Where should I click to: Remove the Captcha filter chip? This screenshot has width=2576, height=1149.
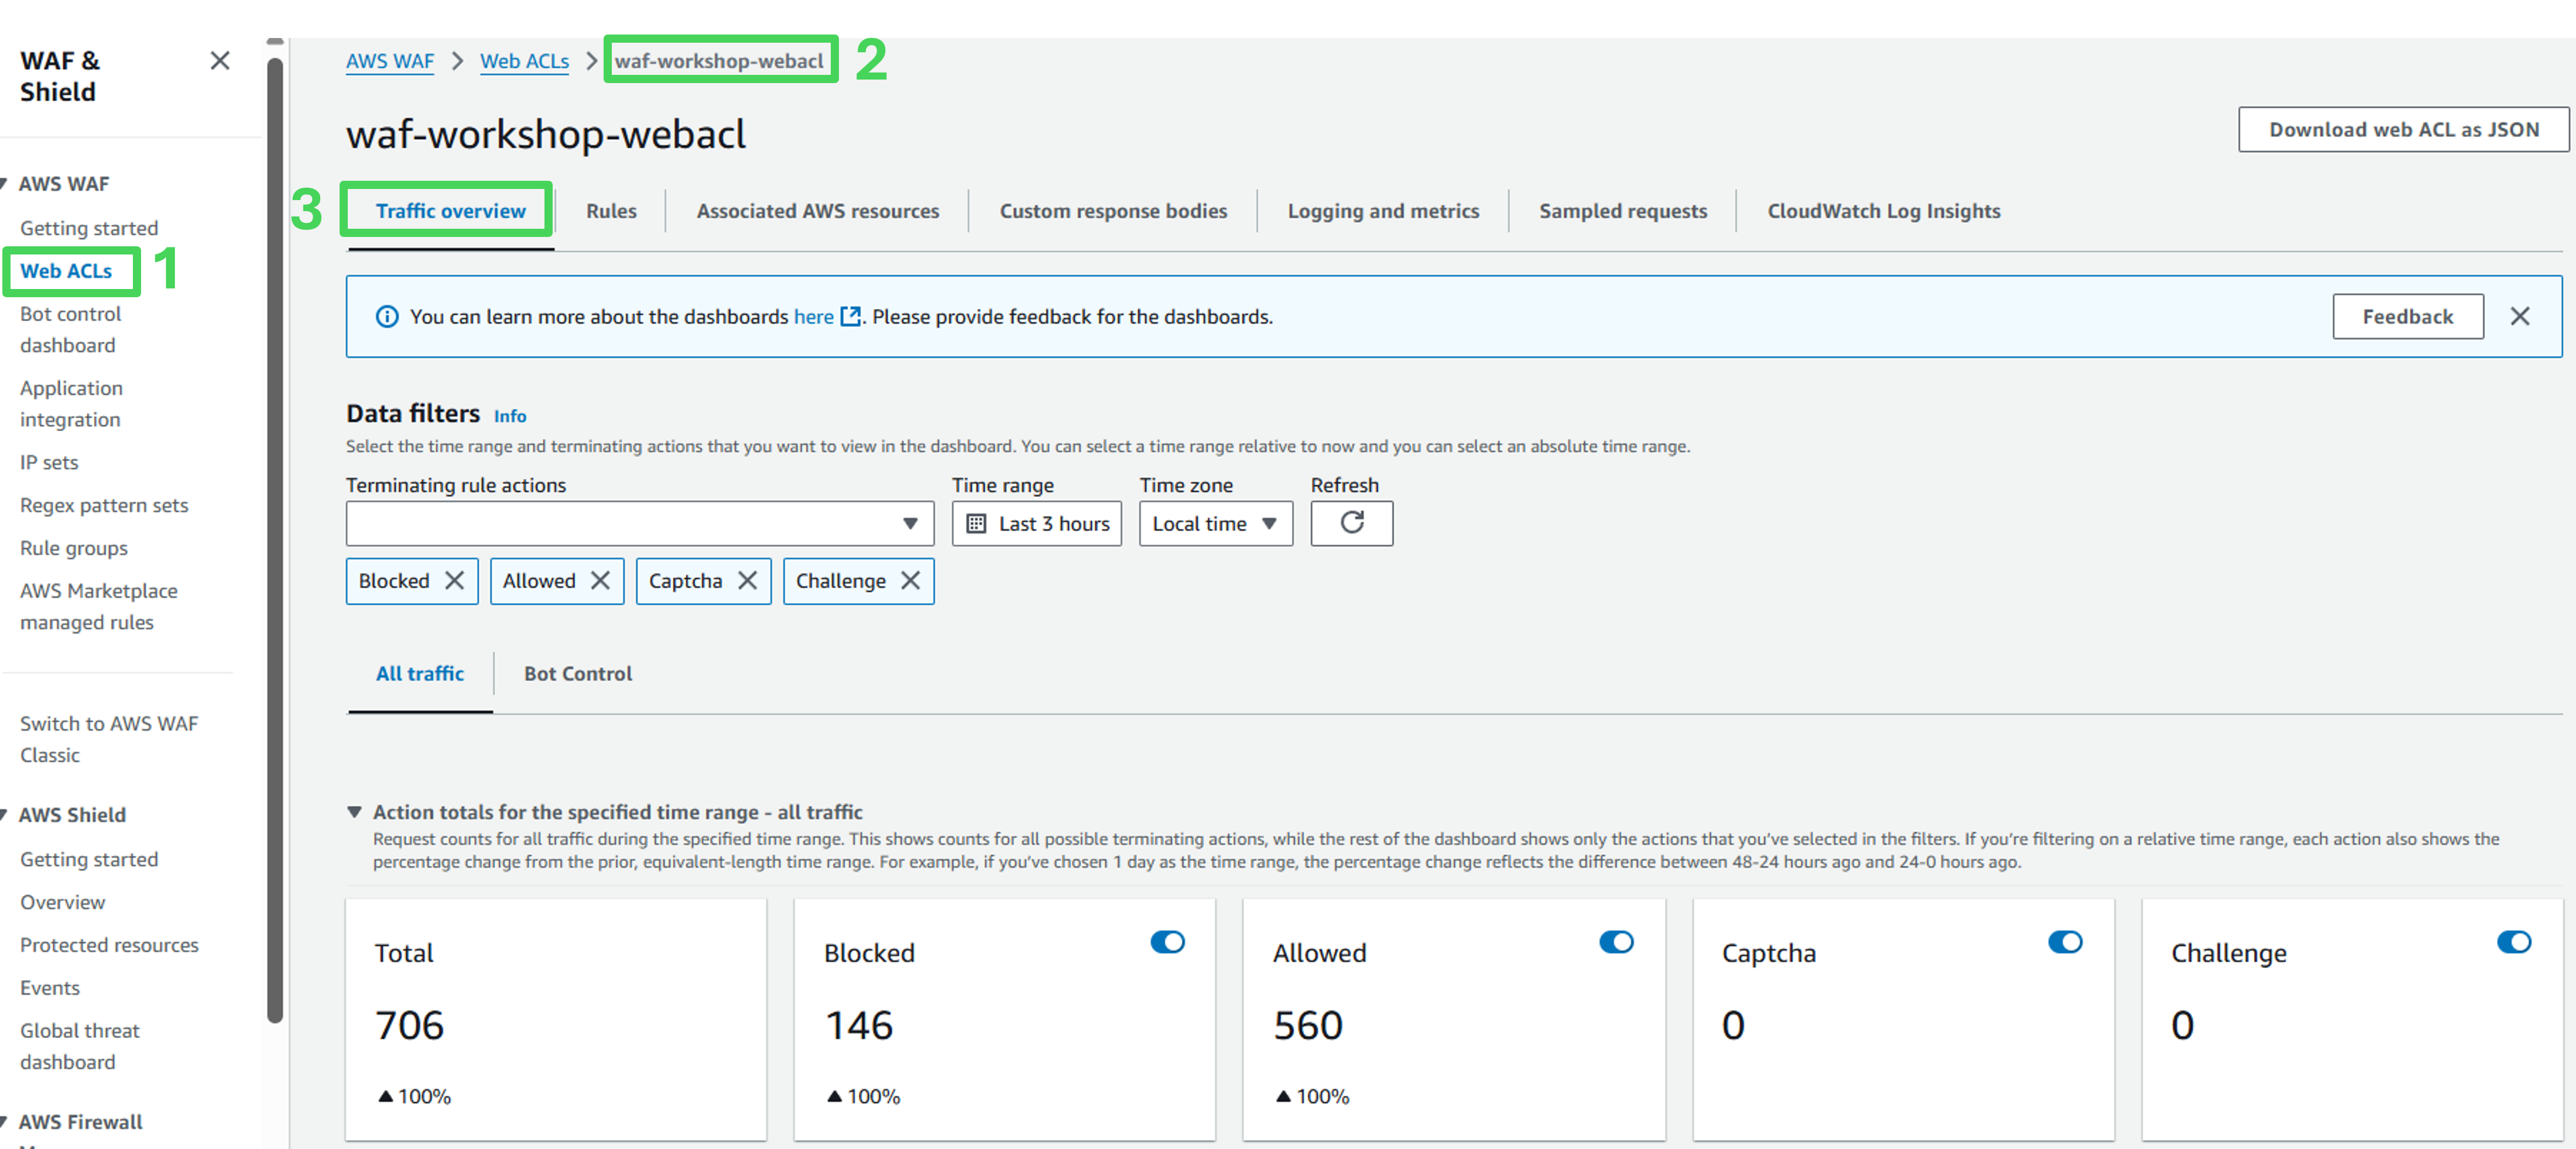747,580
